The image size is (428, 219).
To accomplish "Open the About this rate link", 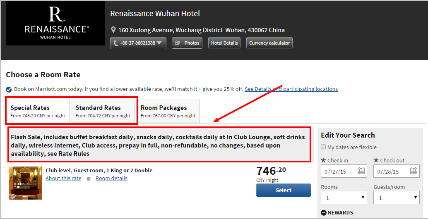I will (x=63, y=179).
